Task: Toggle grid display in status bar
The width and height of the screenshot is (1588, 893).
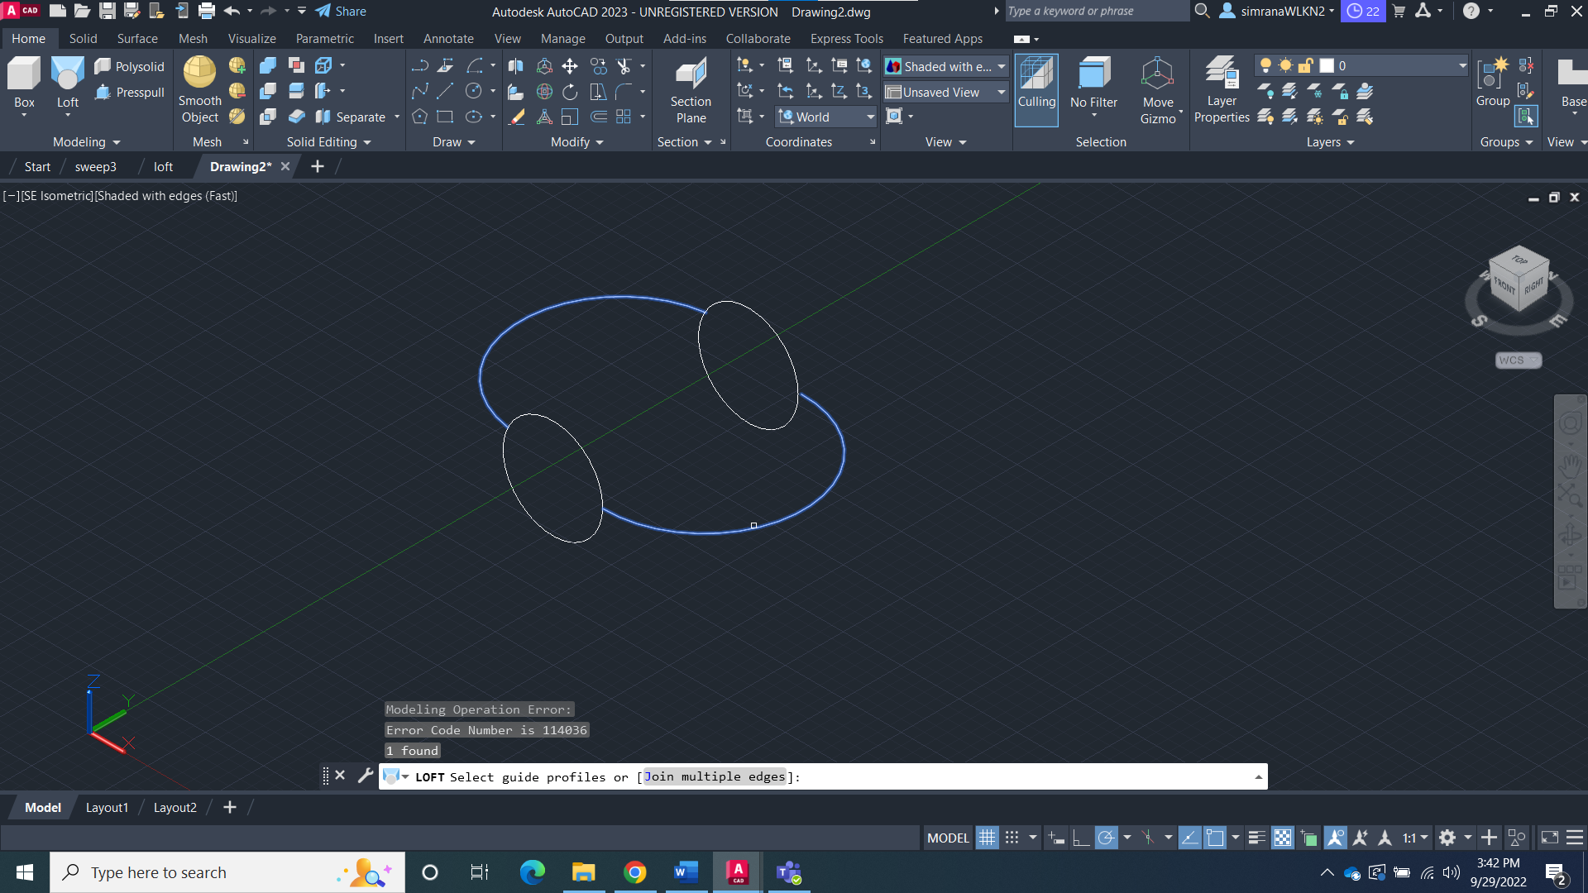Action: [987, 837]
